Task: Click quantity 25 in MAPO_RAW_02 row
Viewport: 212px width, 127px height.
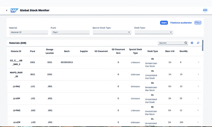Action: coord(181,74)
